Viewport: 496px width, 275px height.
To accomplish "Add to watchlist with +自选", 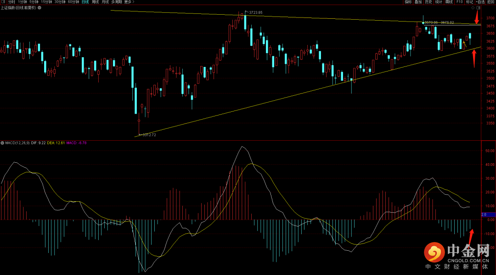I will point(480,2).
